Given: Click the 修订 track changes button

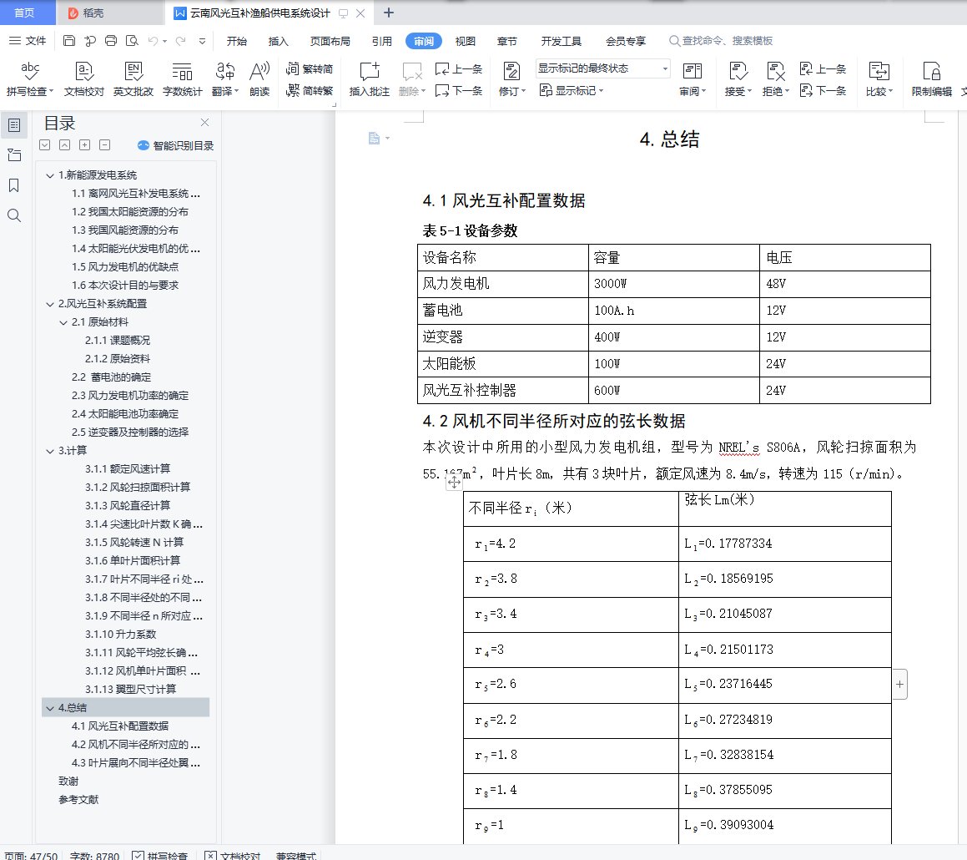Looking at the screenshot, I should tap(511, 79).
